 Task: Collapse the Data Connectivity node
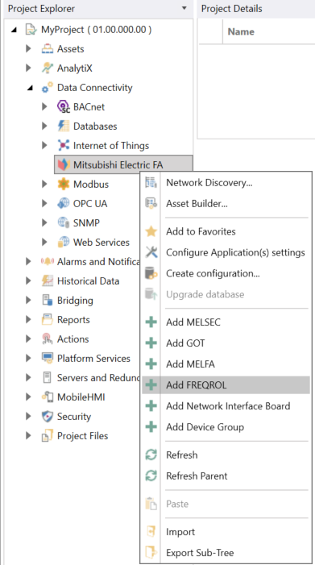pyautogui.click(x=30, y=88)
